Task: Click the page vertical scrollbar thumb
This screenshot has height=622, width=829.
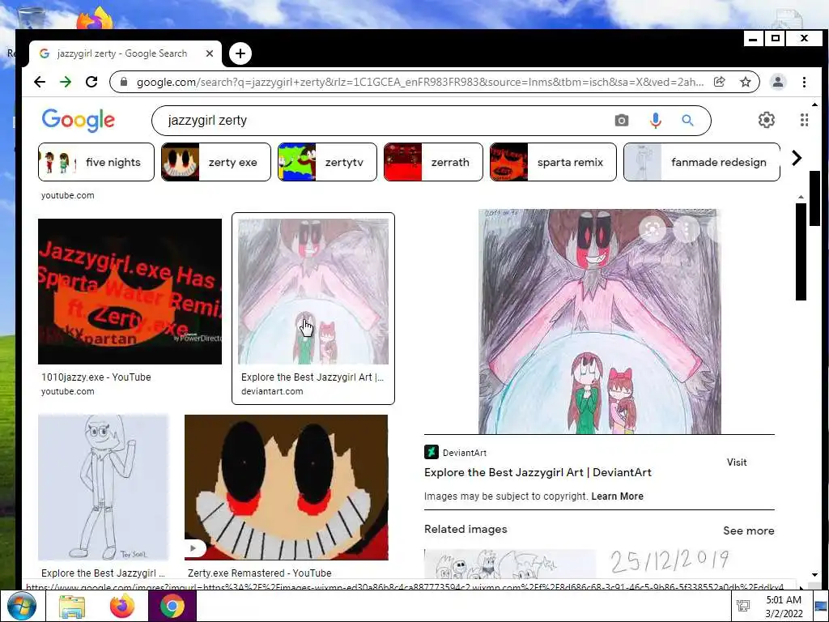Action: point(814,198)
